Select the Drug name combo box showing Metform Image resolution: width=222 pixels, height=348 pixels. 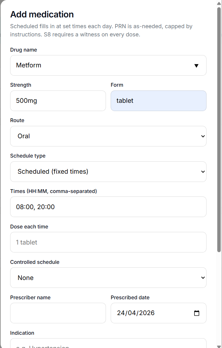pyautogui.click(x=108, y=65)
